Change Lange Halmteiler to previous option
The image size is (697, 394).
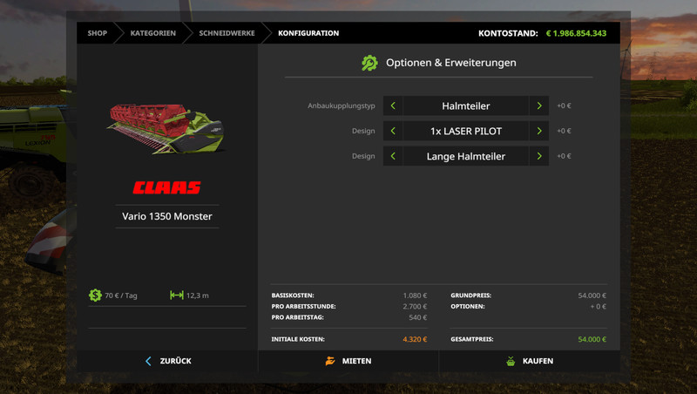[x=393, y=156]
